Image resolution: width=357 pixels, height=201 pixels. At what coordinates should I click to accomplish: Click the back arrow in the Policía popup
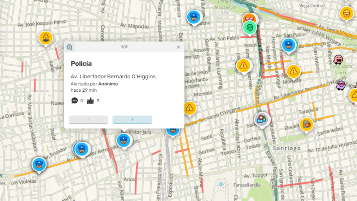point(88,119)
